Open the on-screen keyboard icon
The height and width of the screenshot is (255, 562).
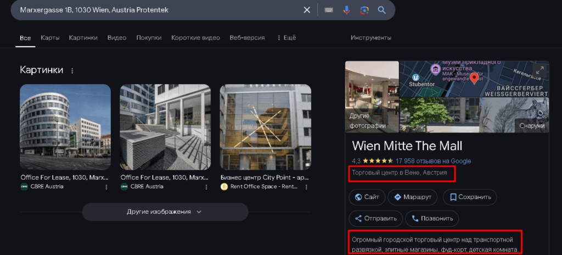(329, 10)
